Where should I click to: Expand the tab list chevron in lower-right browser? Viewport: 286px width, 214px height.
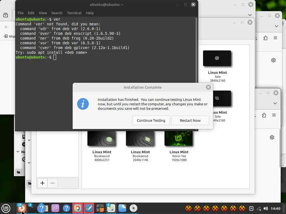point(275,103)
